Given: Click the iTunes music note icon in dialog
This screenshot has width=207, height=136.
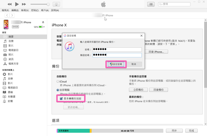Looking at the screenshot, I should click(70, 46).
